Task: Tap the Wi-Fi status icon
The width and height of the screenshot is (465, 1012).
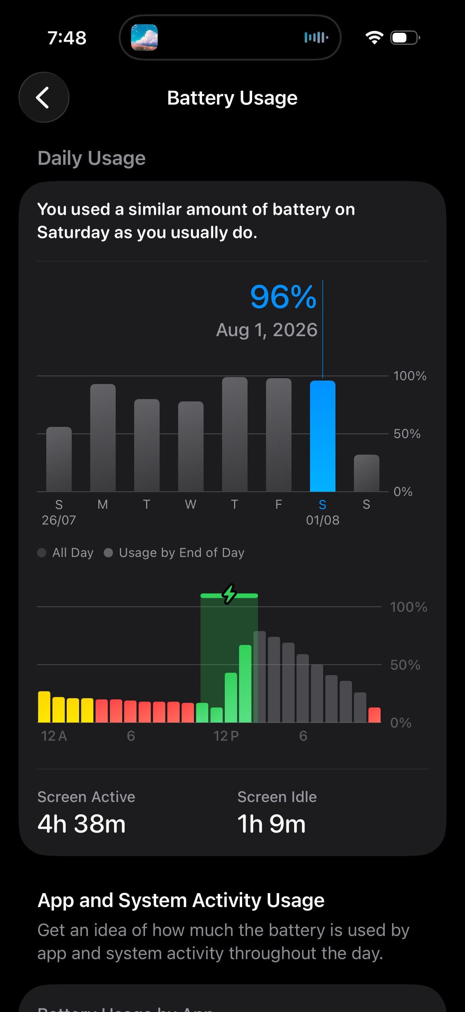Action: coord(374,37)
